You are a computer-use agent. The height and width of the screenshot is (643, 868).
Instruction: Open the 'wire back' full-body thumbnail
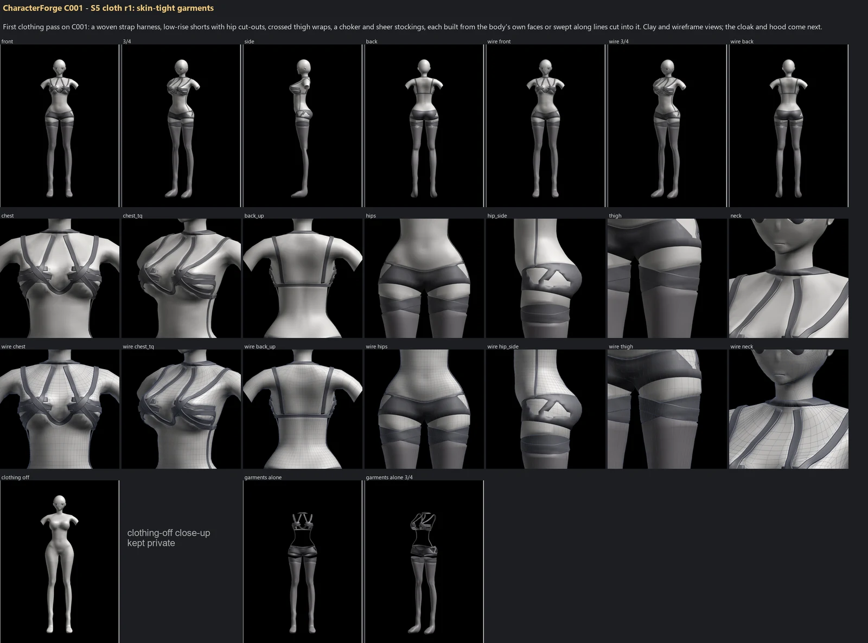[789, 126]
